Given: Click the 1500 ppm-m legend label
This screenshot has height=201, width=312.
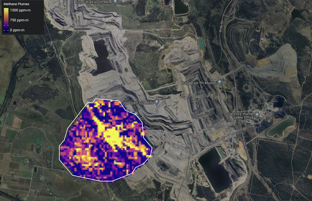Looking at the screenshot, I should 21,10.
